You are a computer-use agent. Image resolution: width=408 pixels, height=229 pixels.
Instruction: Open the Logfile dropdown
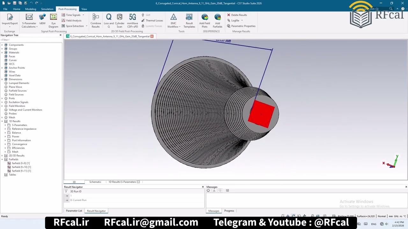[x=242, y=21]
